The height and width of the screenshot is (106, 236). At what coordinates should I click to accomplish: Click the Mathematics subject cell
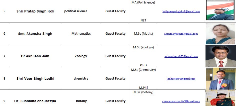[x=81, y=33]
